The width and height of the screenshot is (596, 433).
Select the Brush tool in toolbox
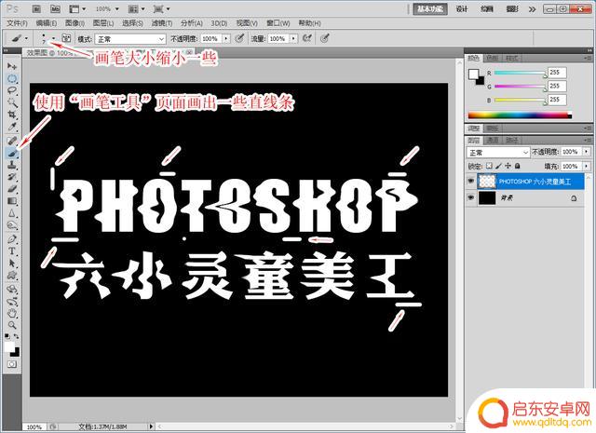pyautogui.click(x=12, y=154)
